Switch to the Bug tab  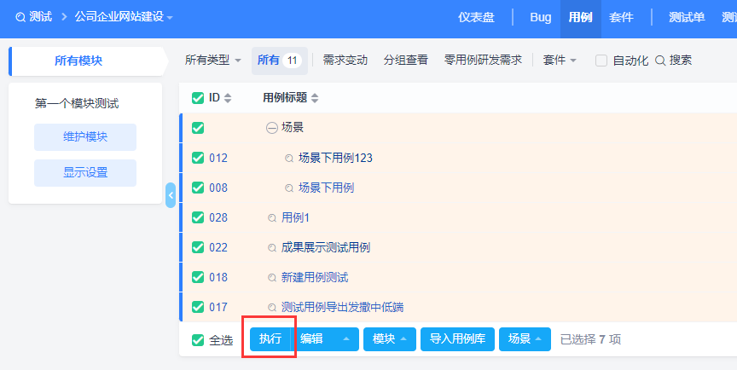coord(541,18)
